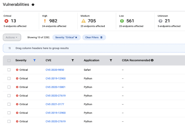Open the CVE-2020-15801 link
Viewport: 185px width, 124px height.
coord(55,87)
